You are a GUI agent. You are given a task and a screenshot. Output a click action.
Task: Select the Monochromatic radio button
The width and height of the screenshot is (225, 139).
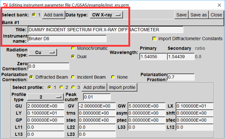(x=73, y=48)
